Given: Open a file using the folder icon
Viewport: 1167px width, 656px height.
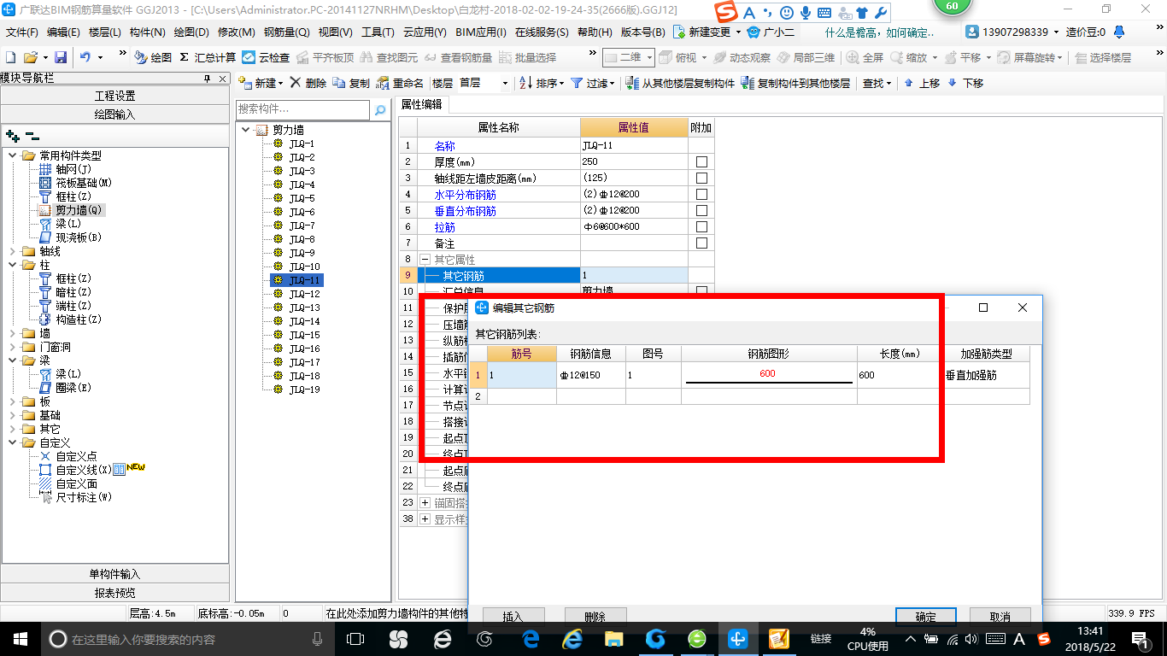Looking at the screenshot, I should (30, 57).
